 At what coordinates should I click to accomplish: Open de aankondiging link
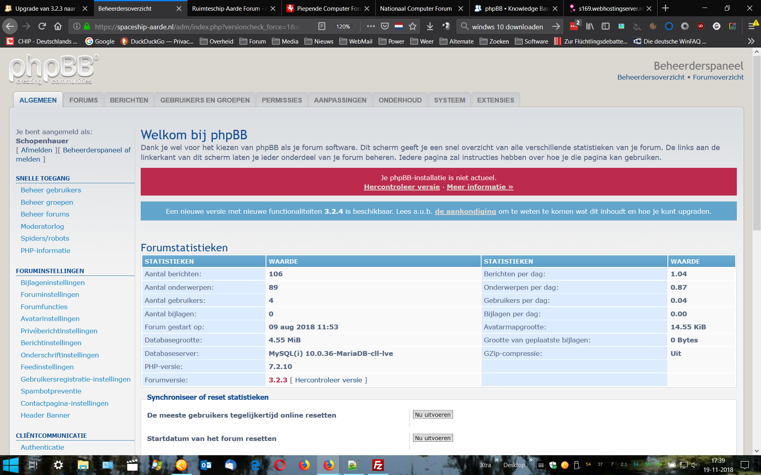465,211
